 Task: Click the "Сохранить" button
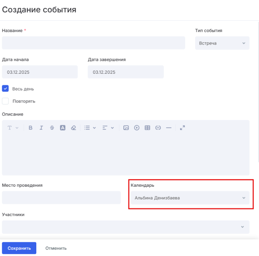pos(19,248)
